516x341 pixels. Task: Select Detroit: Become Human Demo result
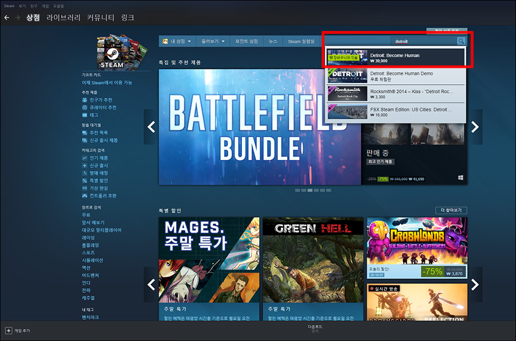click(396, 76)
